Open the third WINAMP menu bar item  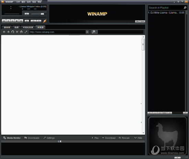(29, 2)
